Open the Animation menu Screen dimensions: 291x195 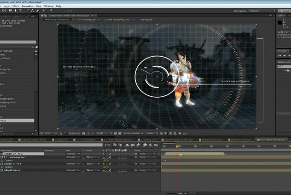pos(27,6)
